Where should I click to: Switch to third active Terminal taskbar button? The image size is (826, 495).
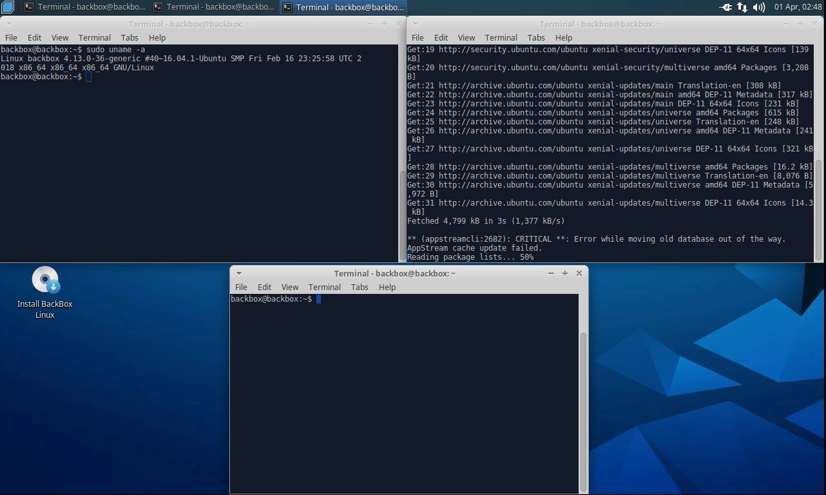[x=343, y=7]
